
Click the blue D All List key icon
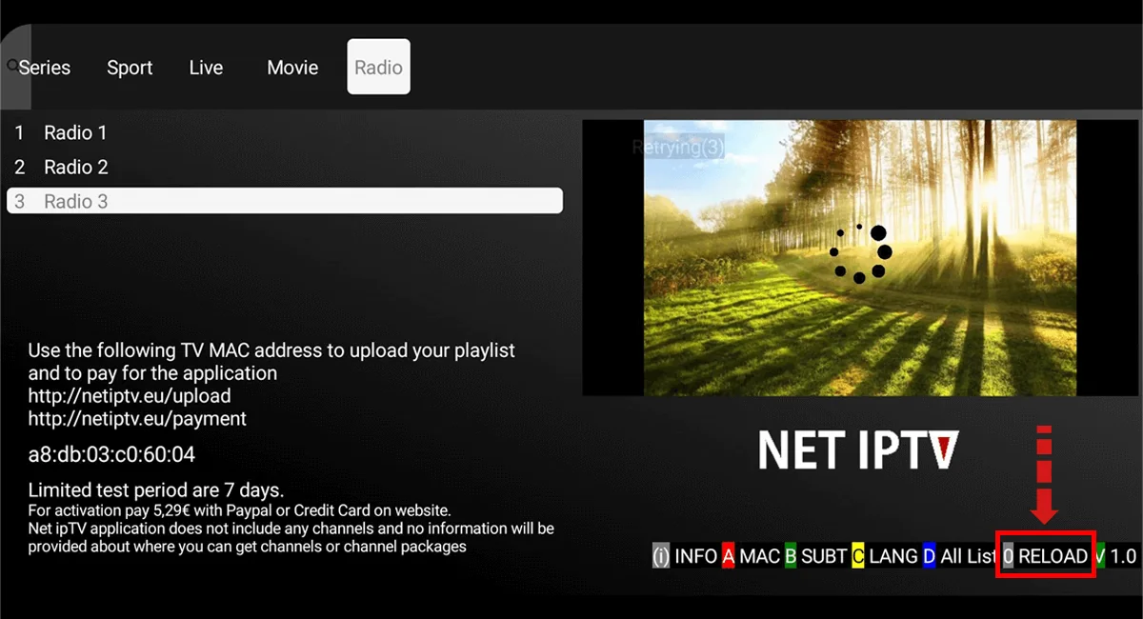coord(930,556)
